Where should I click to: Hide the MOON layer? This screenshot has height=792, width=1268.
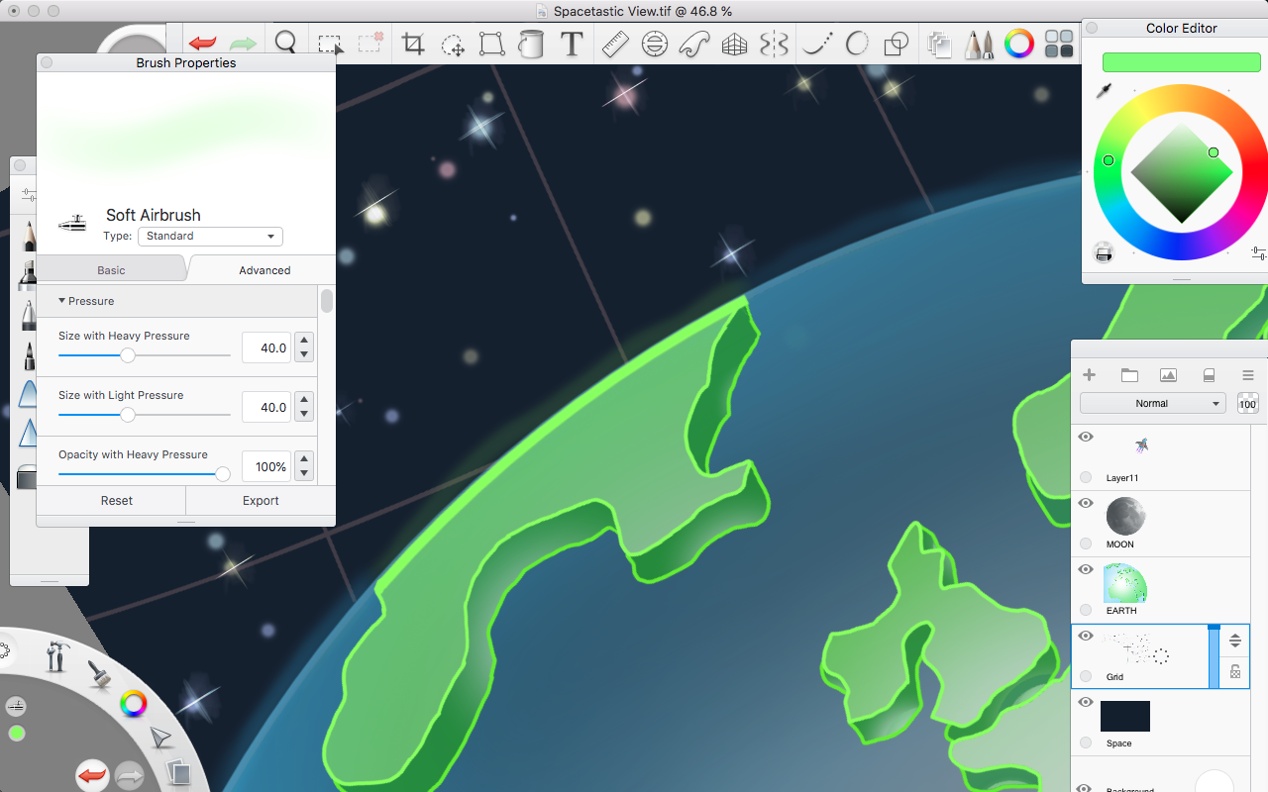[x=1086, y=503]
